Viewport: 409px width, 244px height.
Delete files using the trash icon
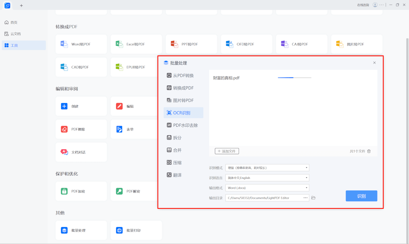click(369, 151)
